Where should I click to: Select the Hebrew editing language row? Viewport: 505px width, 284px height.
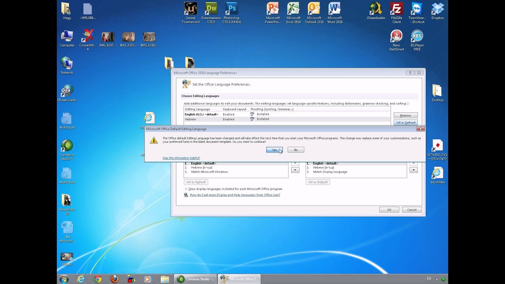coord(287,119)
